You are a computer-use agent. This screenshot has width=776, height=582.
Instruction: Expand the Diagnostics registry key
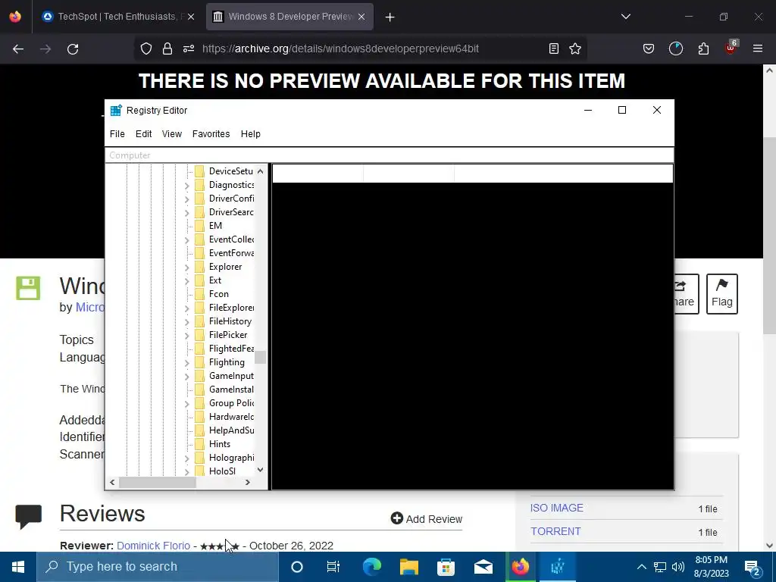click(x=186, y=186)
